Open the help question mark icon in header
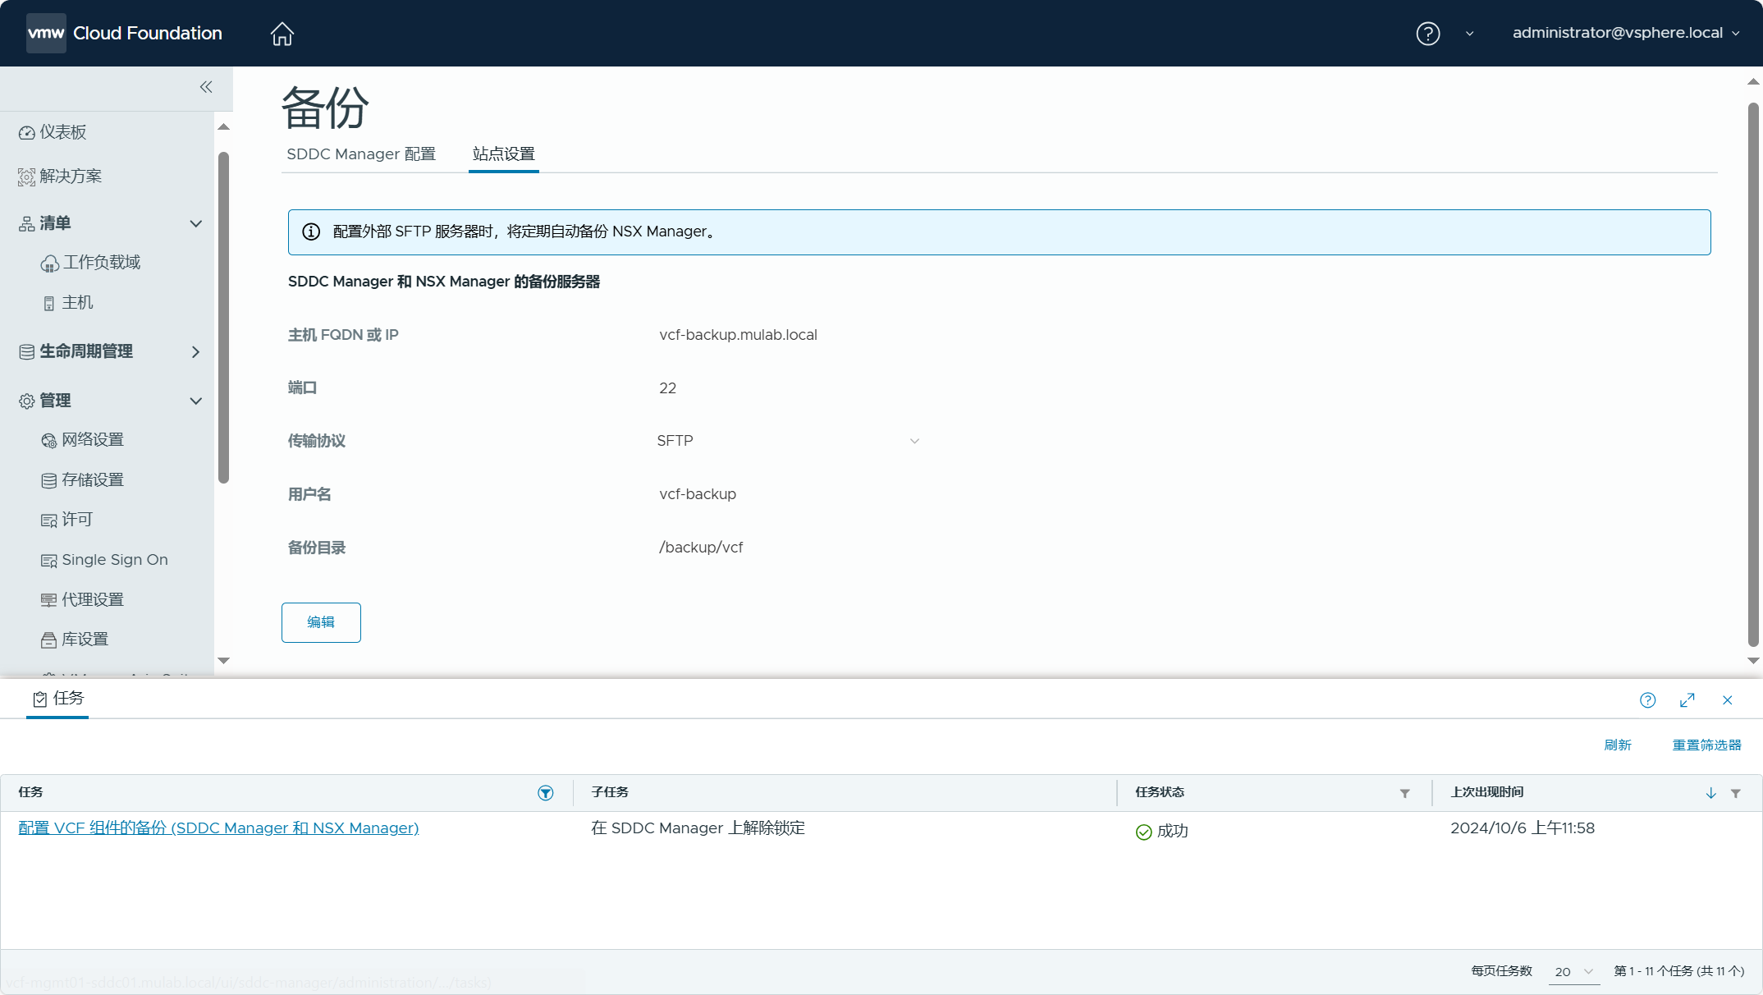Viewport: 1763px width, 995px height. 1427,34
